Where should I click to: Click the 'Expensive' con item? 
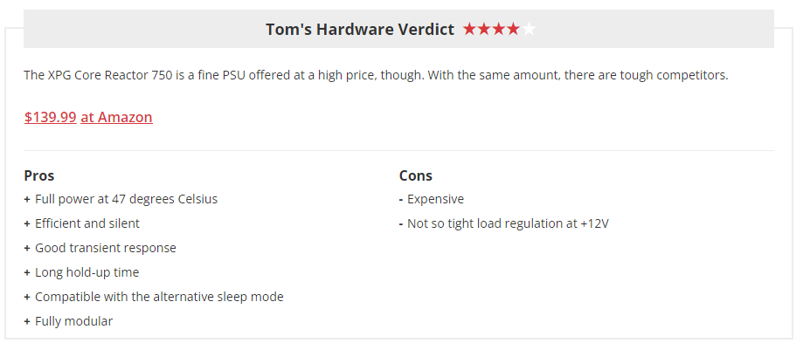coord(435,199)
